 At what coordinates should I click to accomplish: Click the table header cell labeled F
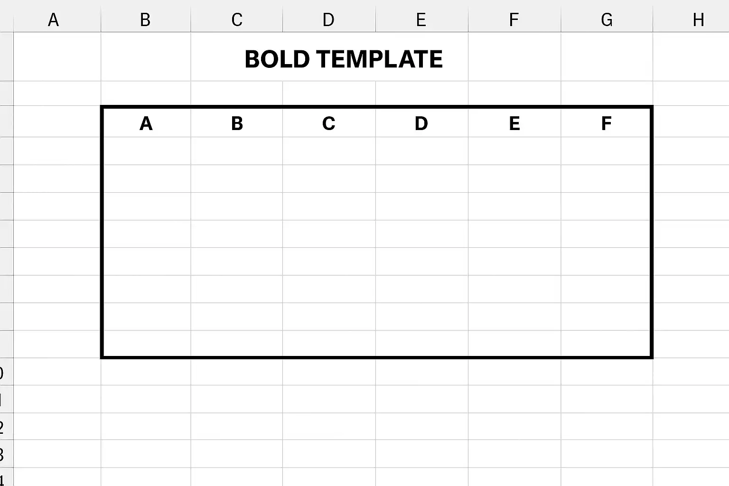tap(606, 123)
